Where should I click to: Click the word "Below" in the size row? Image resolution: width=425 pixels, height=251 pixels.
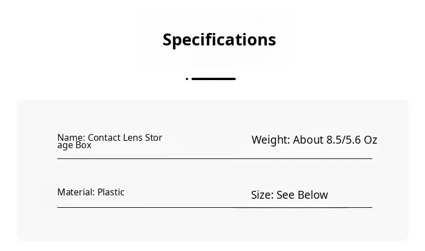tap(313, 195)
